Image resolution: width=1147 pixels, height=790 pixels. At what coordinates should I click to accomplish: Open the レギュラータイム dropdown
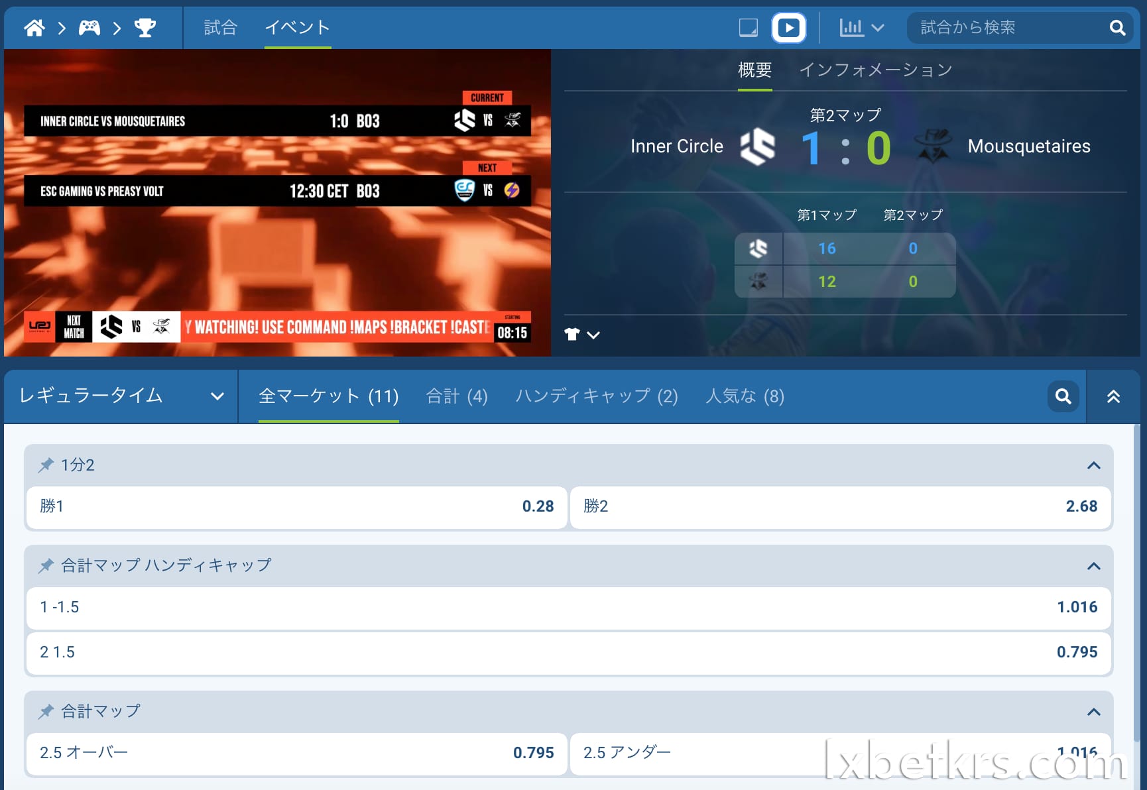tap(121, 396)
